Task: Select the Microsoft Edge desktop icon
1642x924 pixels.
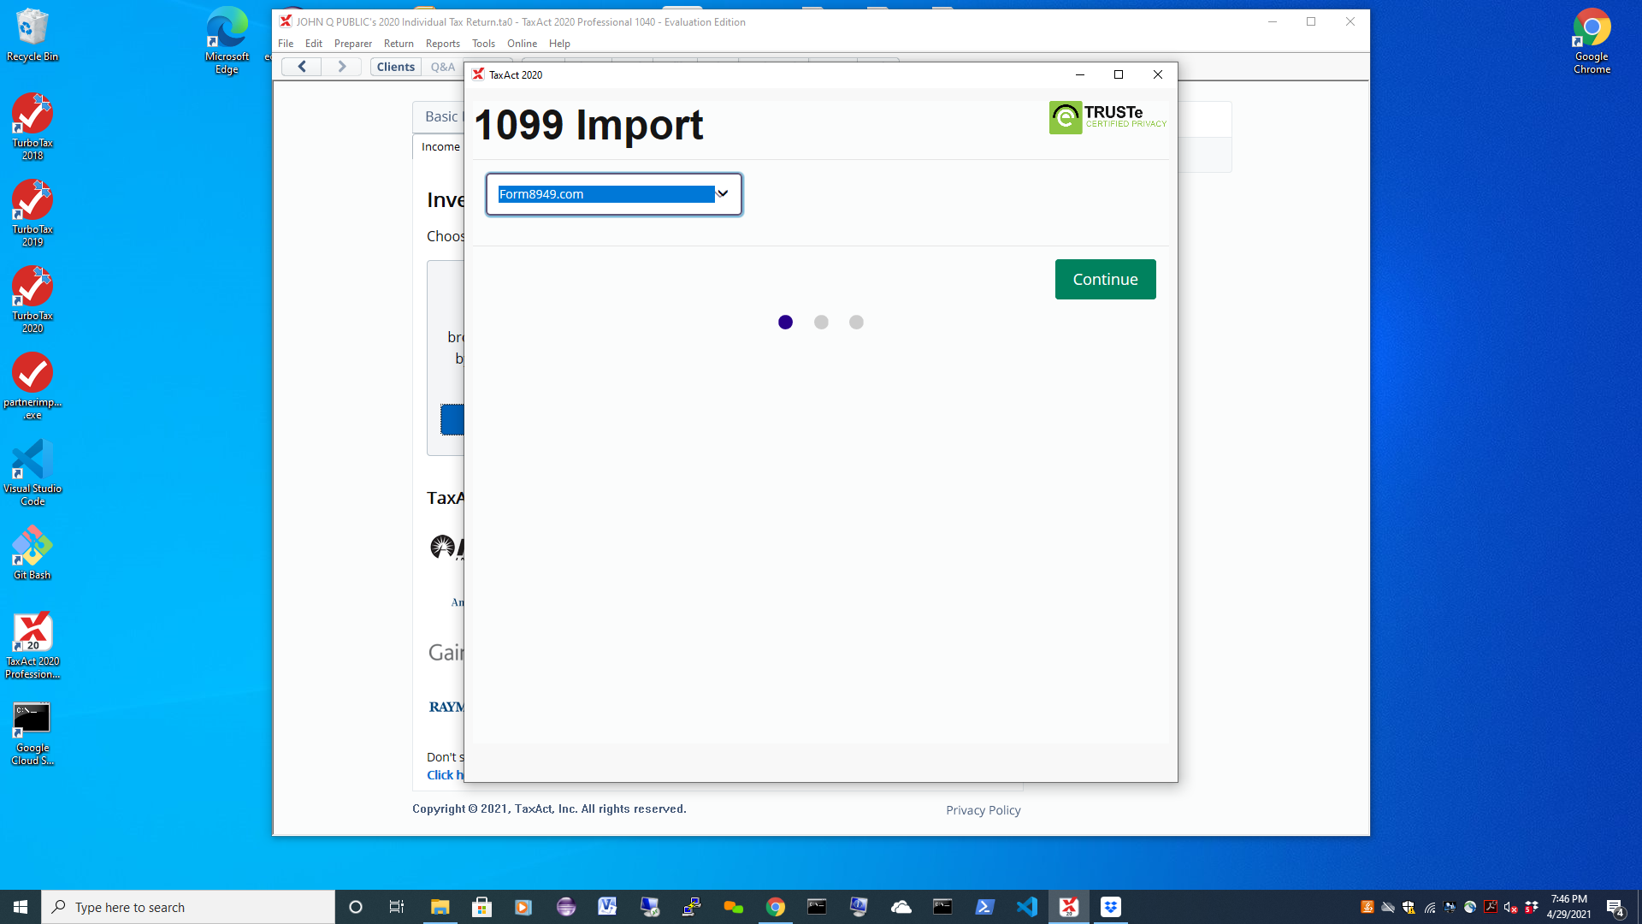Action: (227, 41)
